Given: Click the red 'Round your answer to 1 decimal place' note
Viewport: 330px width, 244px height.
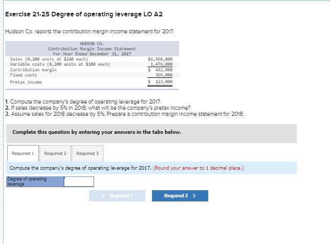Looking at the screenshot, I should [x=199, y=168].
